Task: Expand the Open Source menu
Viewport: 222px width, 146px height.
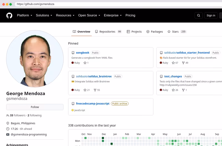Action: coord(89,15)
